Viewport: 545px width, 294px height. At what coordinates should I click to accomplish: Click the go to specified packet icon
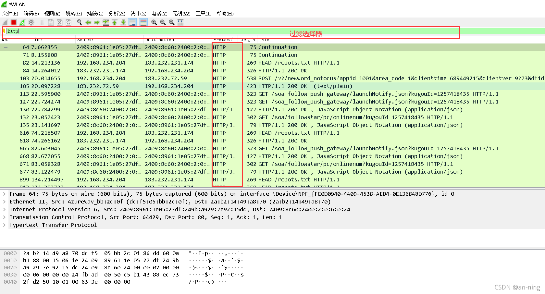coord(106,22)
